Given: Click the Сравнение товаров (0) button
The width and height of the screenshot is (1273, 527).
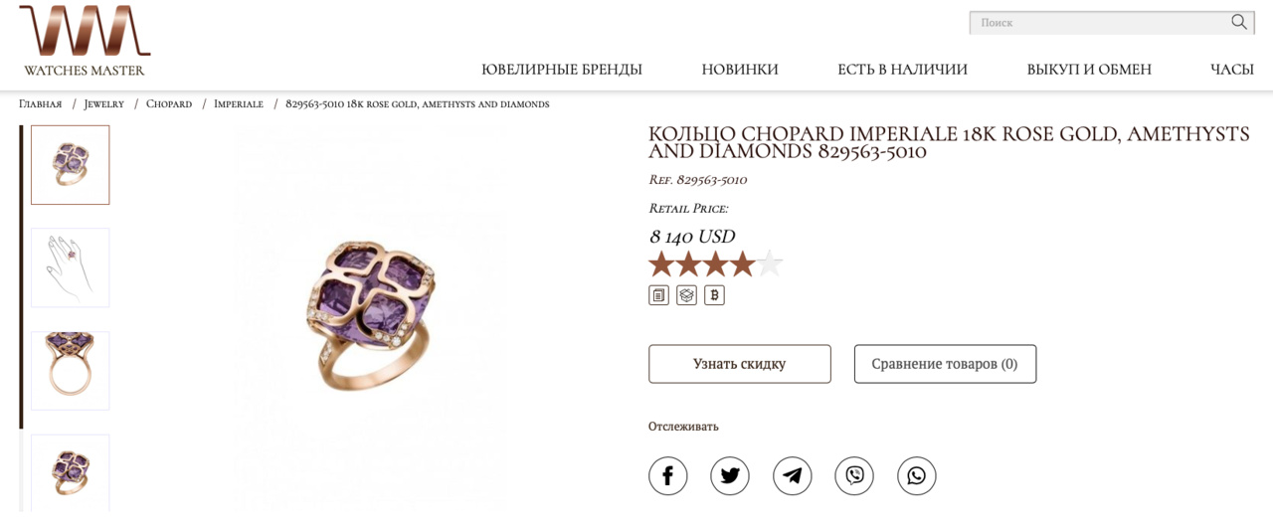Looking at the screenshot, I should 945,364.
